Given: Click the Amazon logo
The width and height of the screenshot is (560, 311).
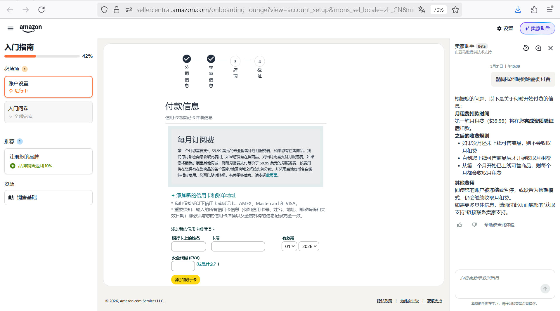Looking at the screenshot, I should (x=31, y=28).
